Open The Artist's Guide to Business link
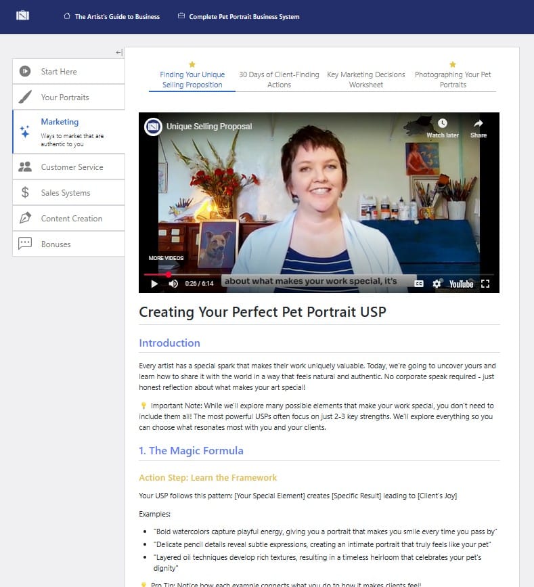Viewport: 534px width, 587px height. 117,16
